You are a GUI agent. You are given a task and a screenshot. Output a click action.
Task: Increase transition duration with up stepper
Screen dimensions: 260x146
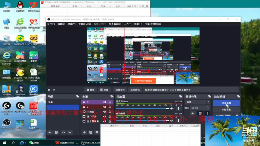208,107
